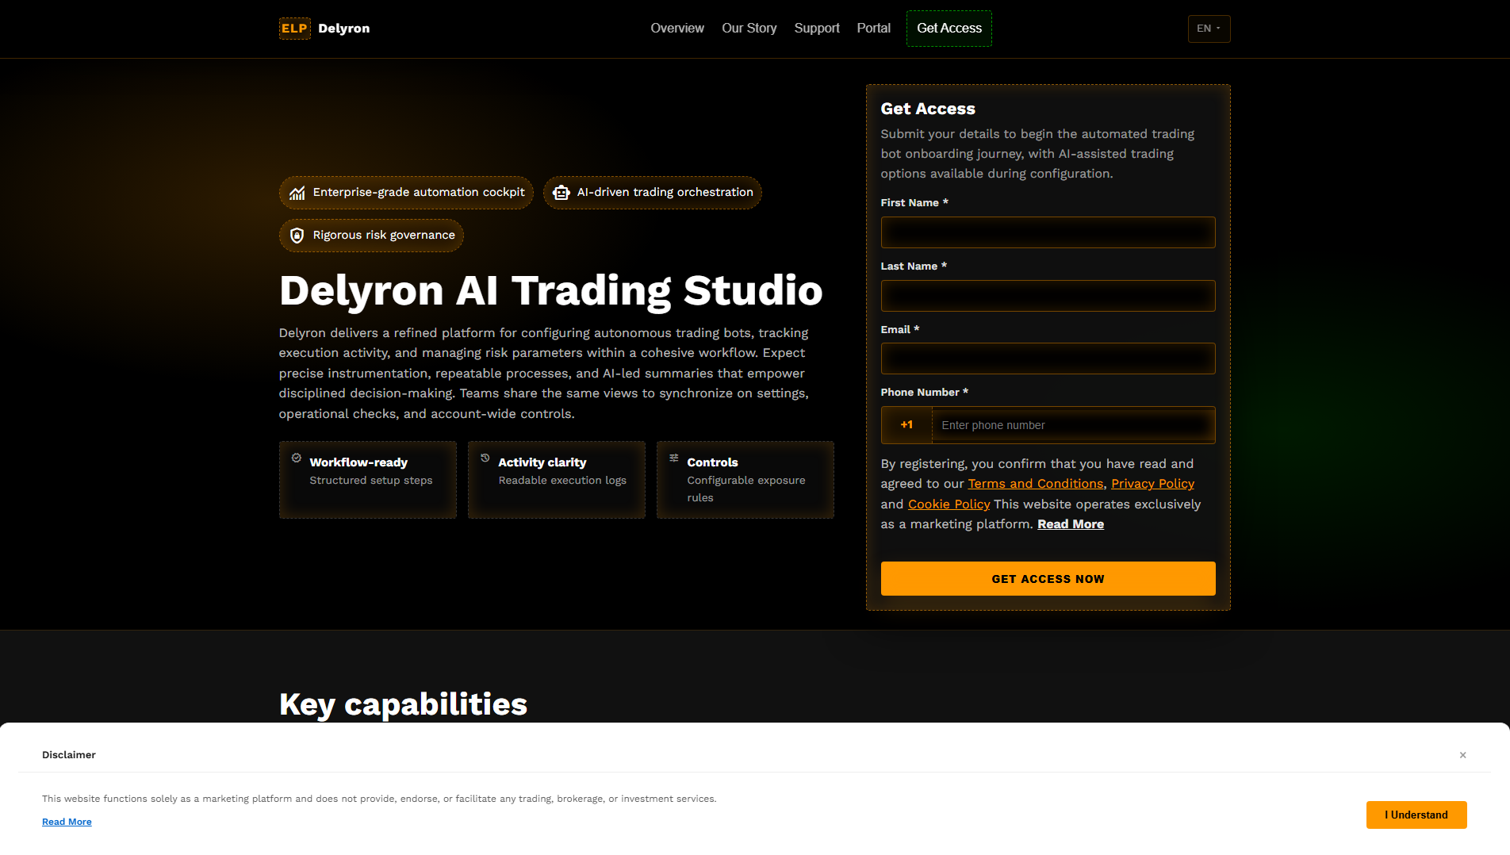Viewport: 1510px width, 855px height.
Task: Open the Overview menu item
Action: (x=677, y=29)
